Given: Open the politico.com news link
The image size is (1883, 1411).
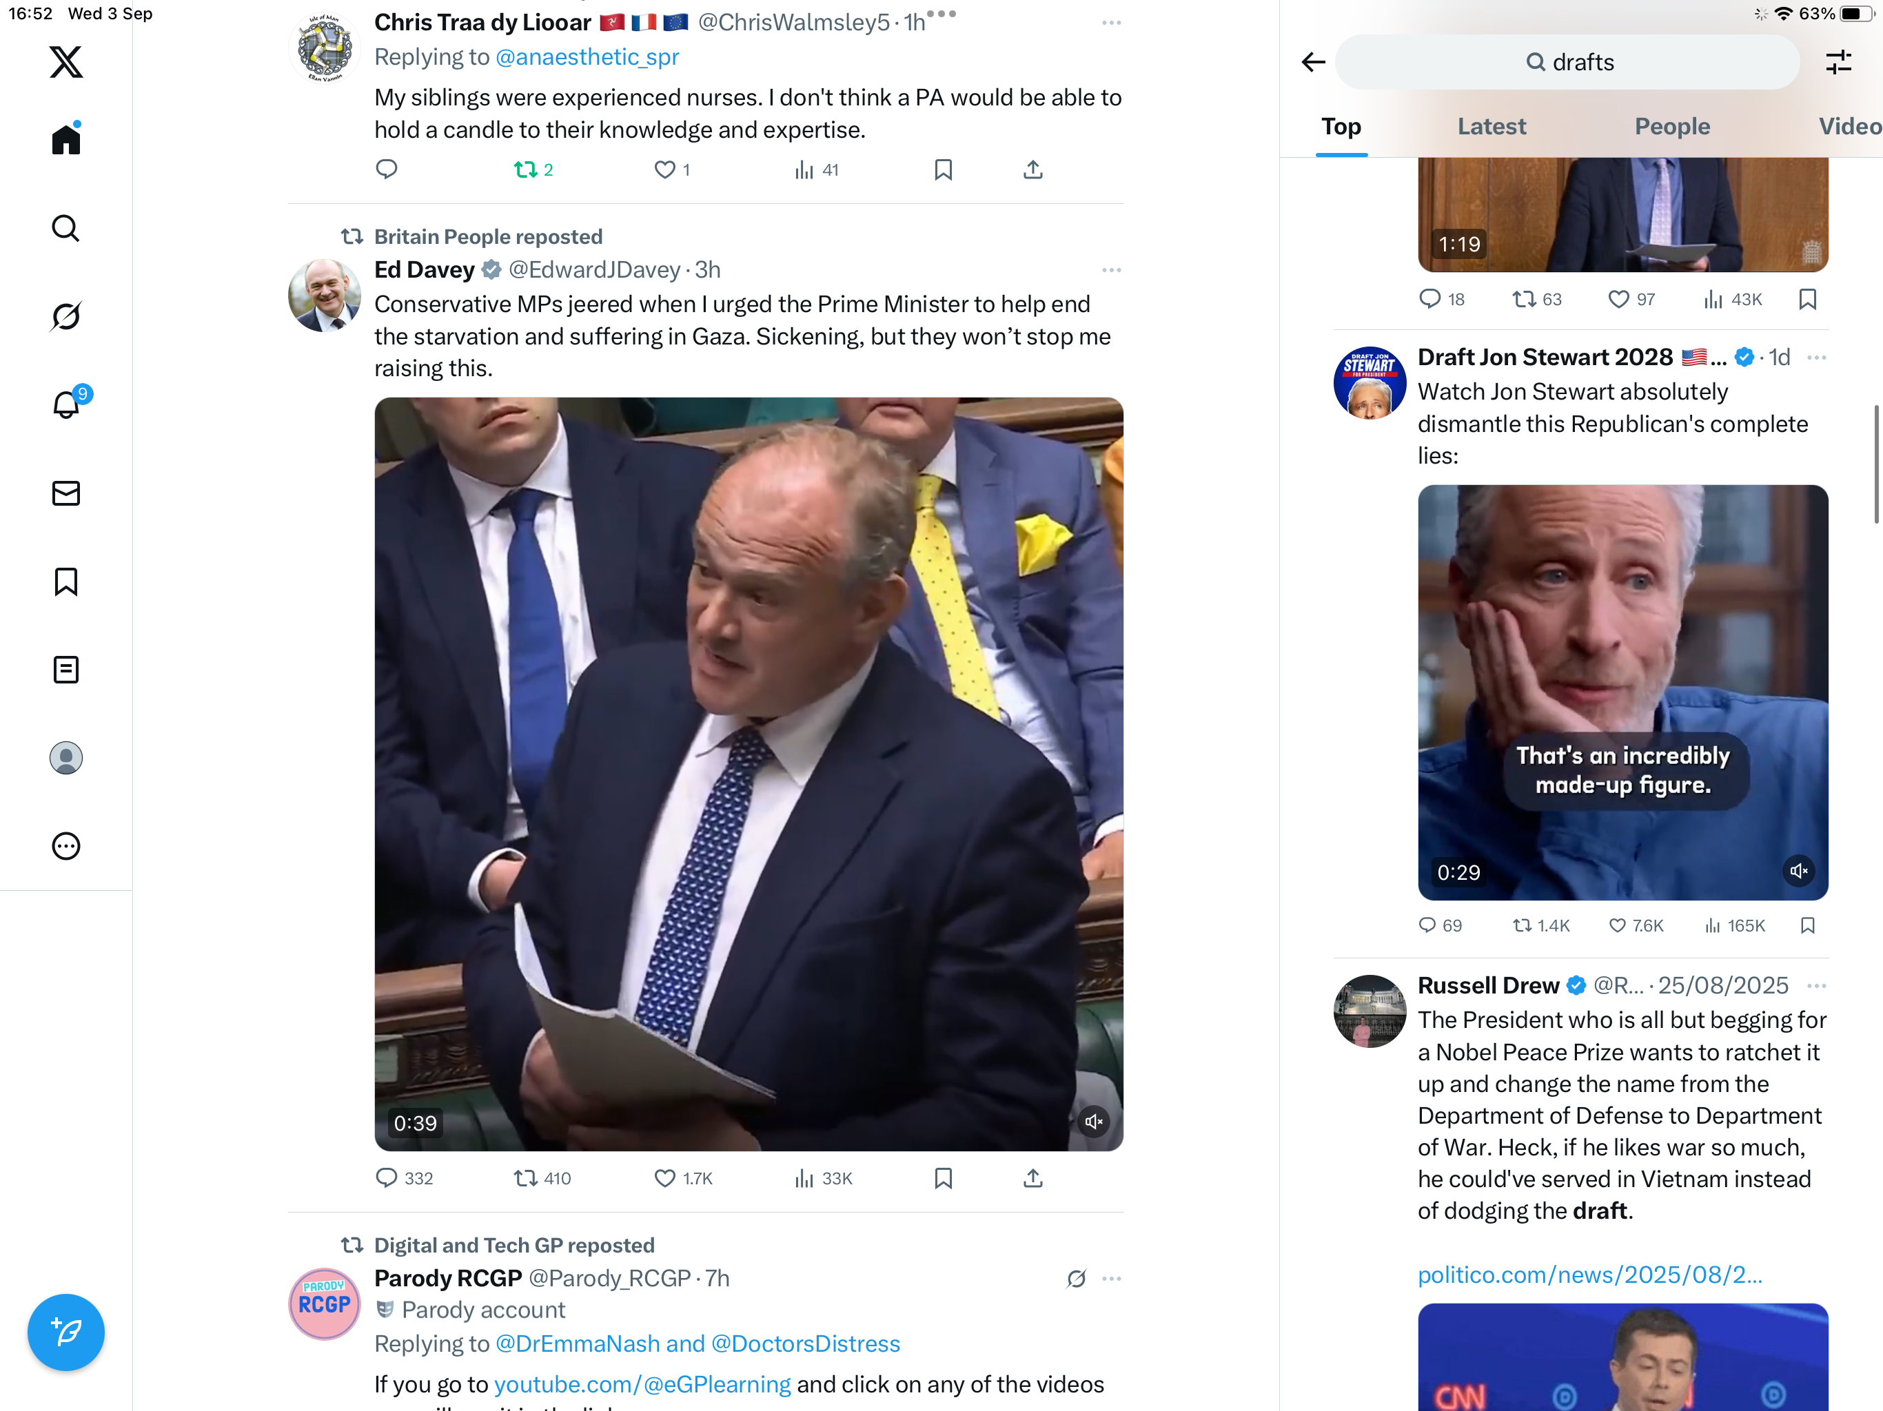Looking at the screenshot, I should (x=1589, y=1274).
